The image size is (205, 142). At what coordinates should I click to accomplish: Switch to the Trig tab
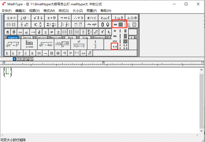85,37
